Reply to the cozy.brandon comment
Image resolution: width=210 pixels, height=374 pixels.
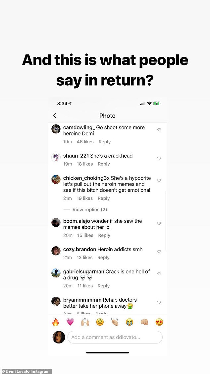click(103, 258)
